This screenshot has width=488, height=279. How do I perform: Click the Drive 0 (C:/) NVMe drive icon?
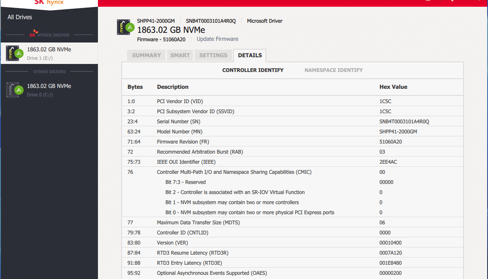pos(15,90)
